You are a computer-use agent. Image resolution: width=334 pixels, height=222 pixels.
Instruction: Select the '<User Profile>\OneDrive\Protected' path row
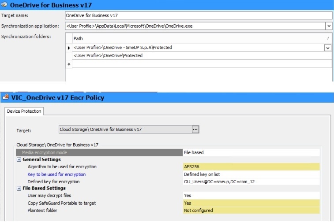202,55
